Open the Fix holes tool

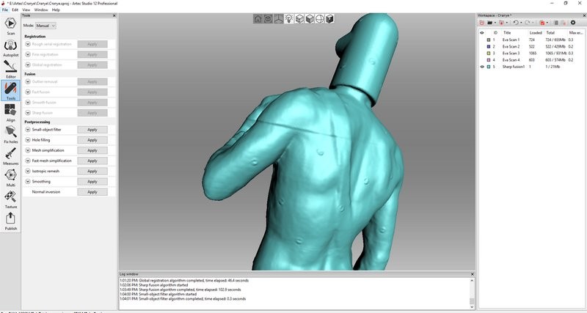pyautogui.click(x=10, y=133)
